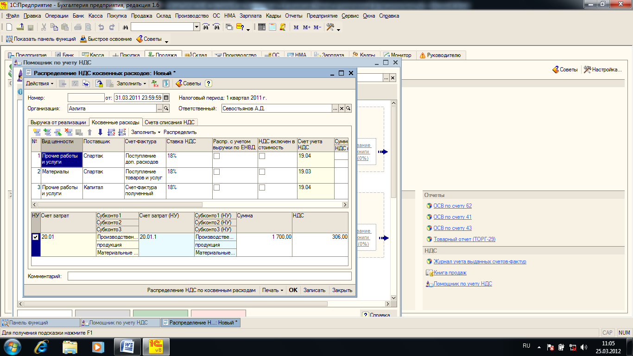This screenshot has width=633, height=356.
Task: Toggle ЕНВД checkbox for row 1 Спартак
Action: [x=216, y=156]
